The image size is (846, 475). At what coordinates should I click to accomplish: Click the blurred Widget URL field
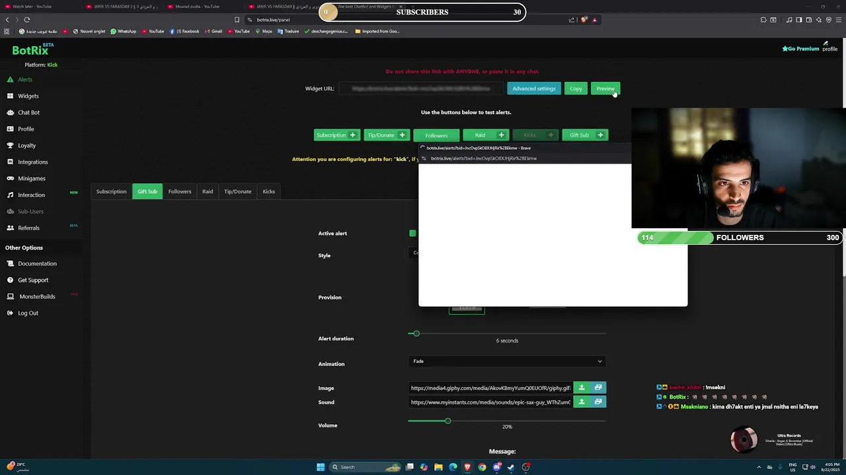pyautogui.click(x=421, y=88)
